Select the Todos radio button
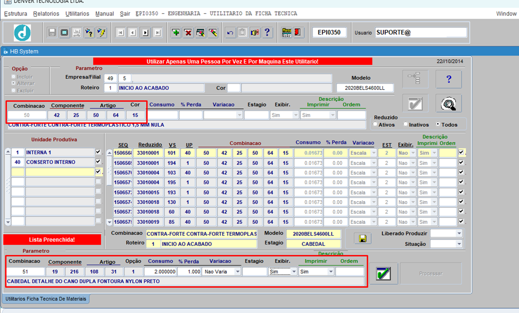This screenshot has height=313, width=519. (437, 124)
